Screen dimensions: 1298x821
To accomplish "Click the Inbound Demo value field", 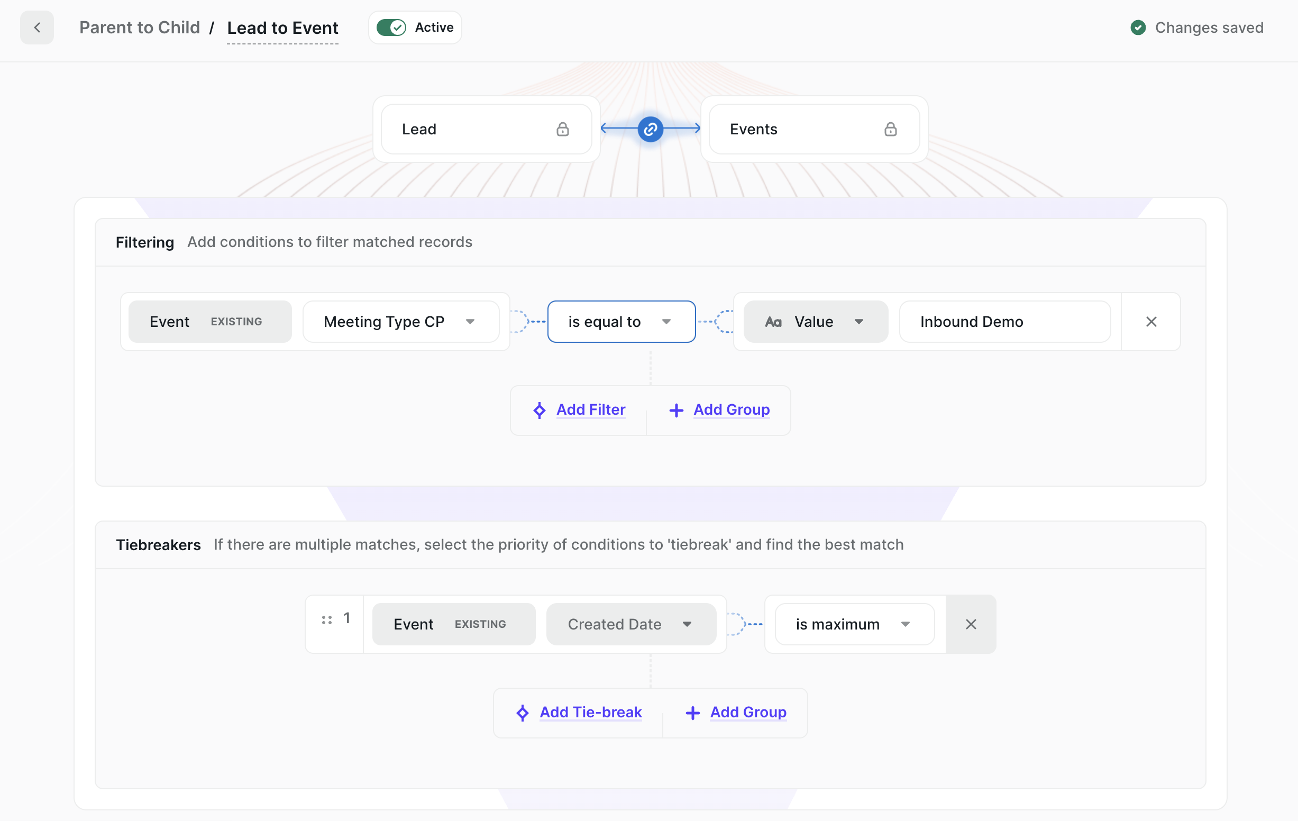I will [x=1004, y=322].
